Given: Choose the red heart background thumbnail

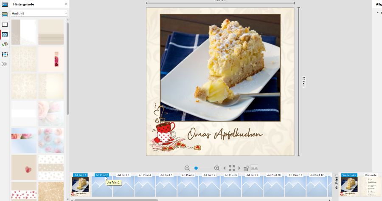Looking at the screenshot, I should click(24, 167).
